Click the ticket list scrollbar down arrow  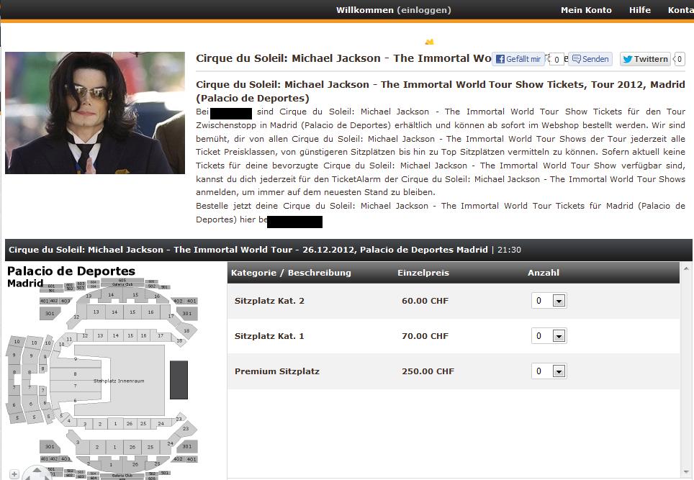click(x=686, y=473)
